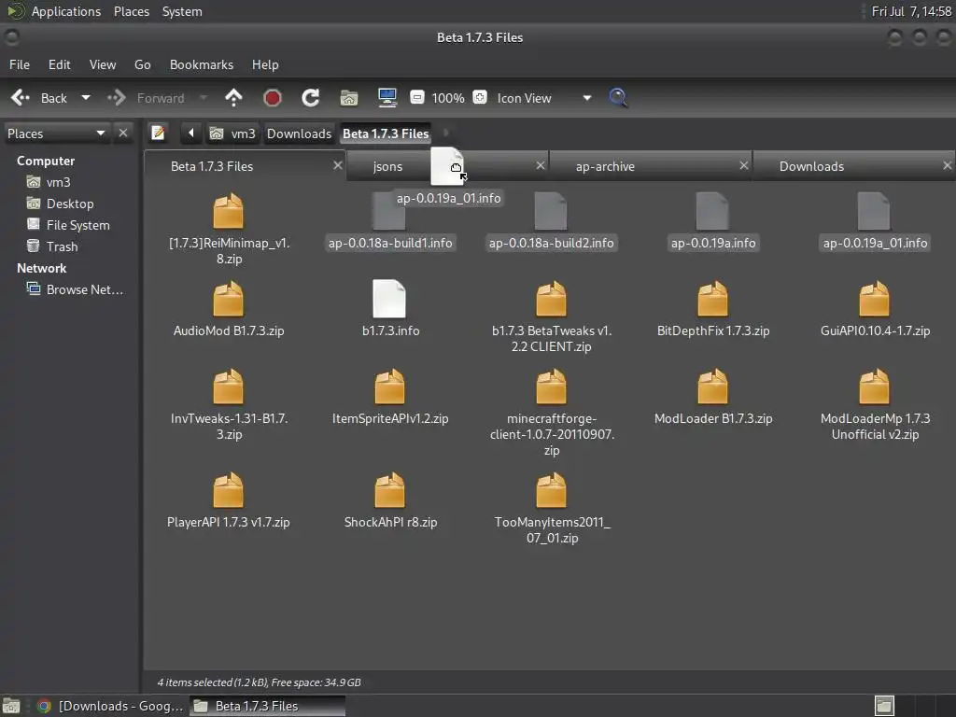This screenshot has height=717, width=956.
Task: Go up to parent folder arrow
Action: (x=233, y=98)
